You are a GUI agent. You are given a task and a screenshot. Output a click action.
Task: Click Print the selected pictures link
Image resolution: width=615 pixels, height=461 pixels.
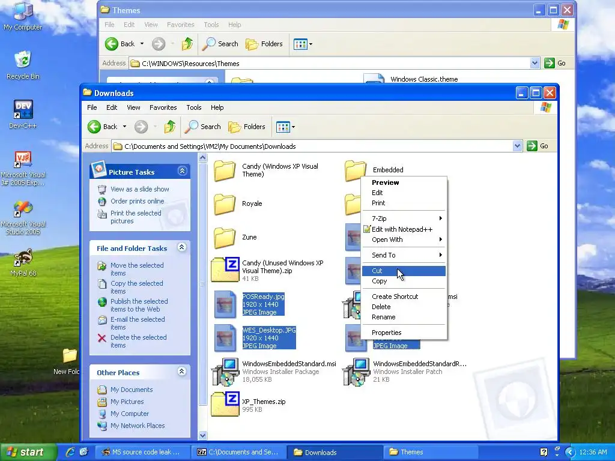click(136, 217)
